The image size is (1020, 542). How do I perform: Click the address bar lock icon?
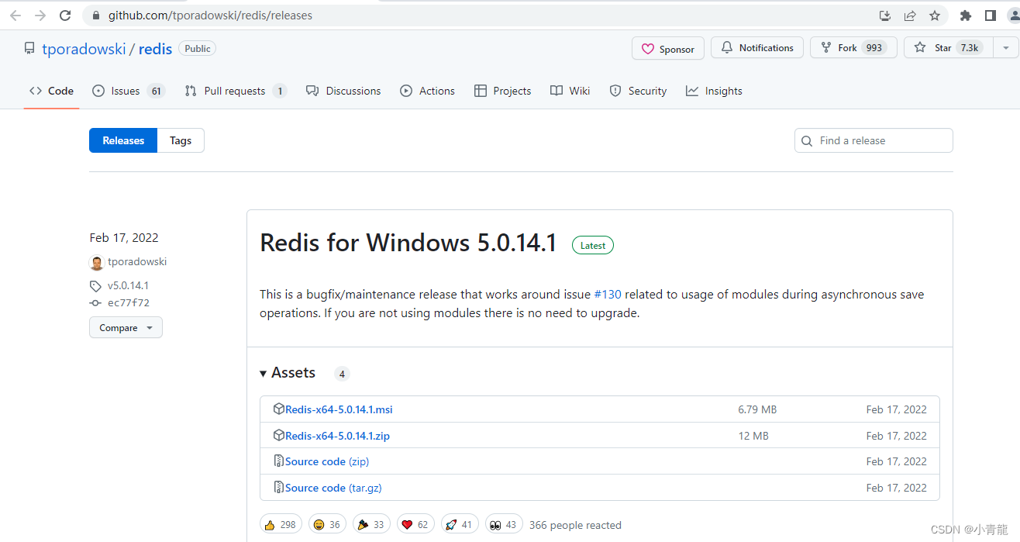tap(95, 16)
